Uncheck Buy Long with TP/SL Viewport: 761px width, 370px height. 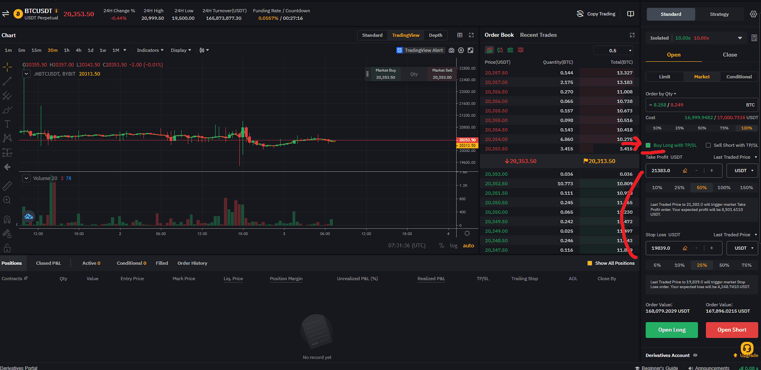click(x=649, y=145)
